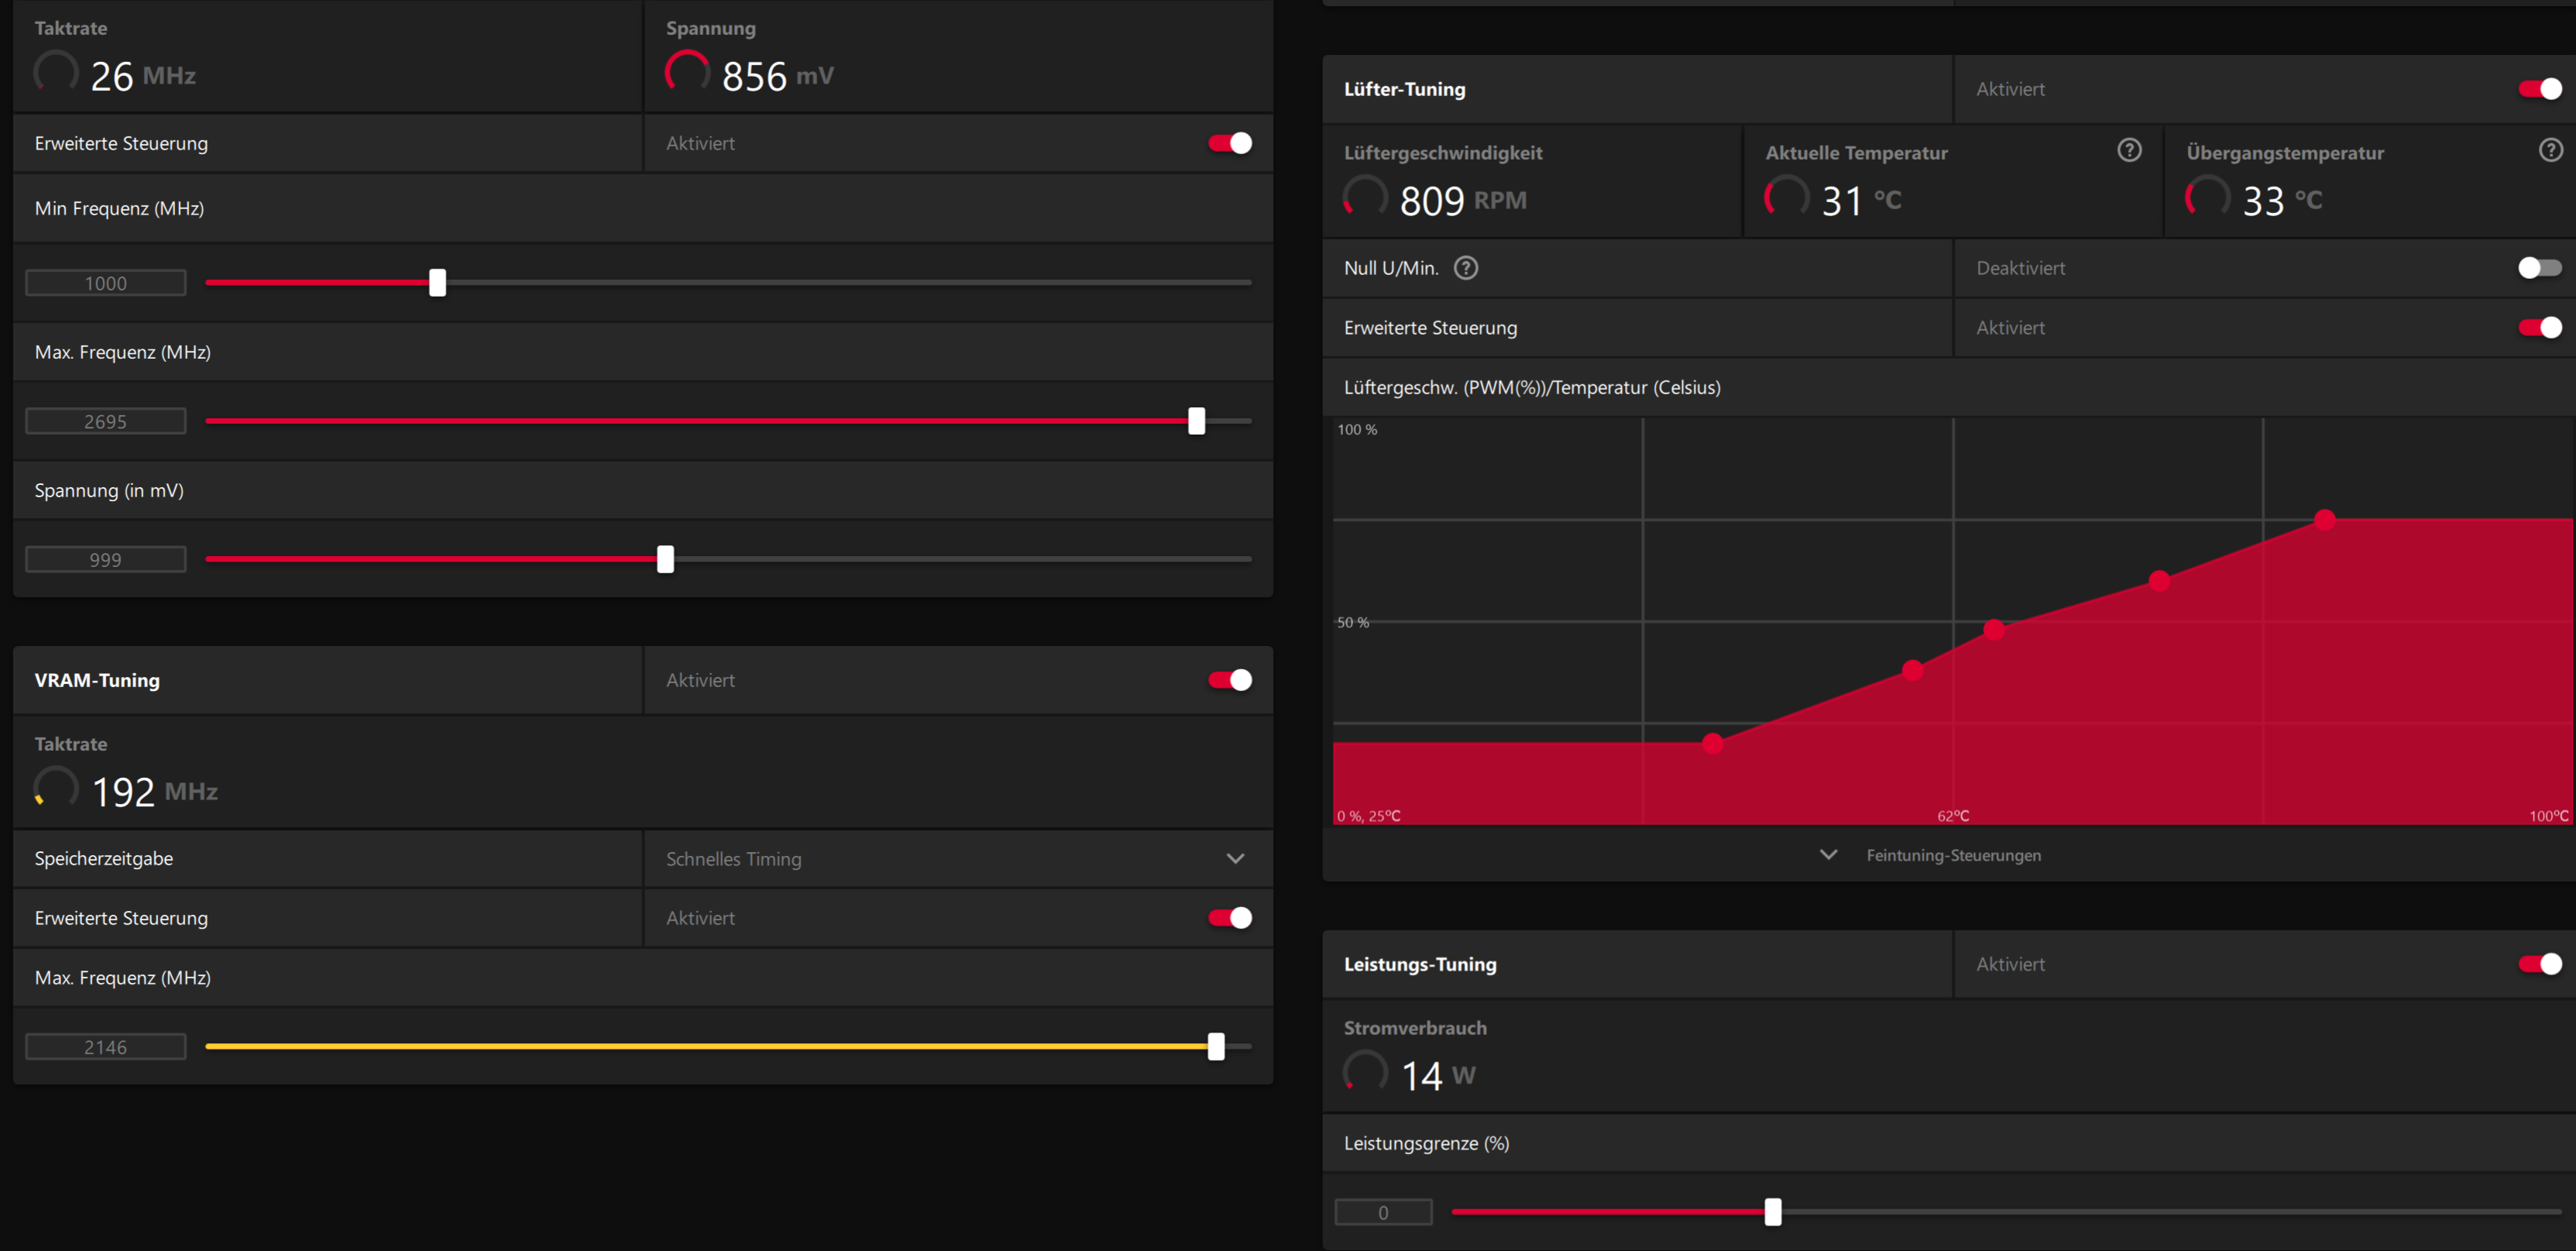Screen dimensions: 2576x1251
Task: Click Min Frequenz input field showing 1000
Action: (106, 283)
